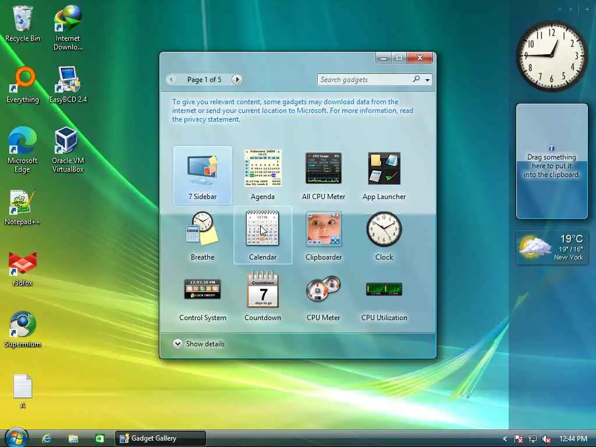Select the file named A

(23, 391)
